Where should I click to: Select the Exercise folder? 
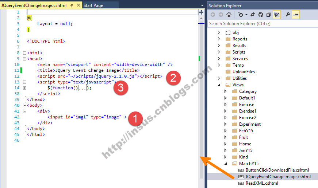(246, 105)
